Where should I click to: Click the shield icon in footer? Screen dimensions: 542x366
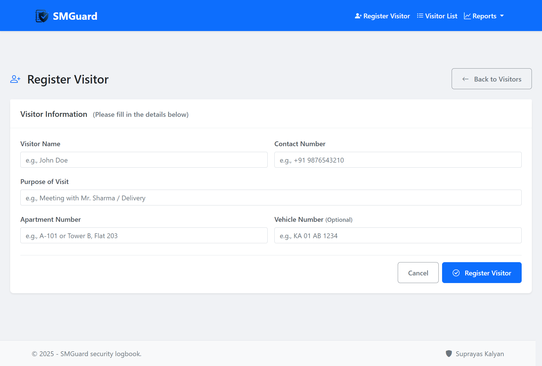point(449,354)
